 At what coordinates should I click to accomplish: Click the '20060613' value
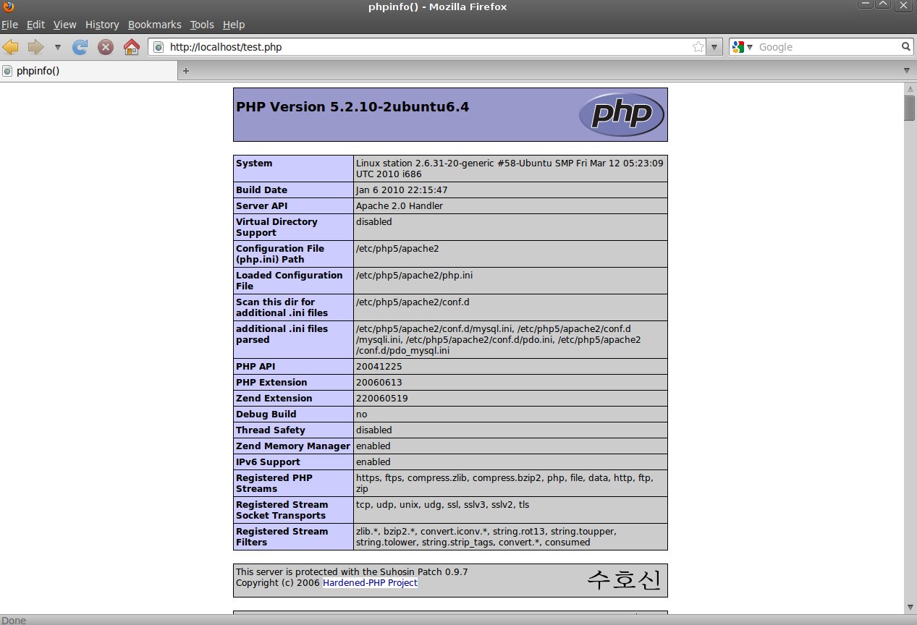point(379,383)
